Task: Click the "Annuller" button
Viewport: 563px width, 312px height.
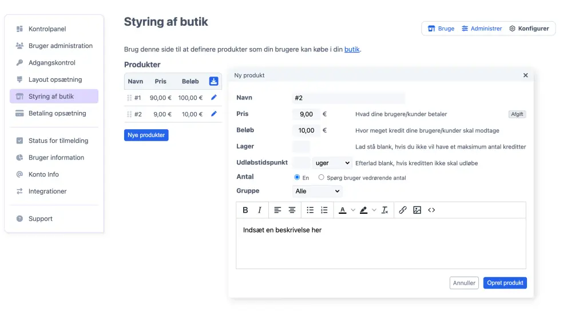Action: pos(464,283)
